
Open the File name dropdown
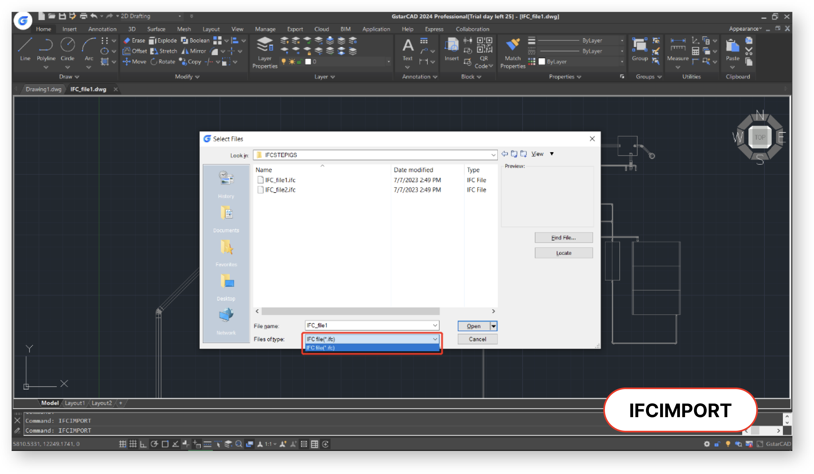tap(435, 325)
